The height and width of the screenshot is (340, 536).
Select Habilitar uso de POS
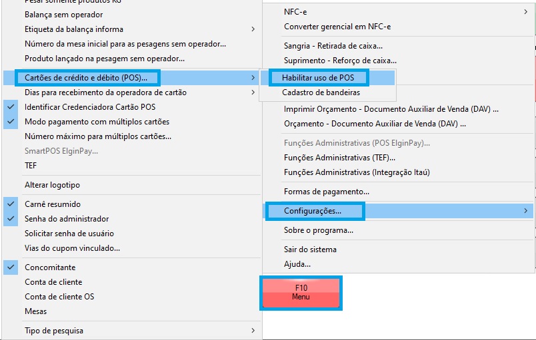coord(318,78)
